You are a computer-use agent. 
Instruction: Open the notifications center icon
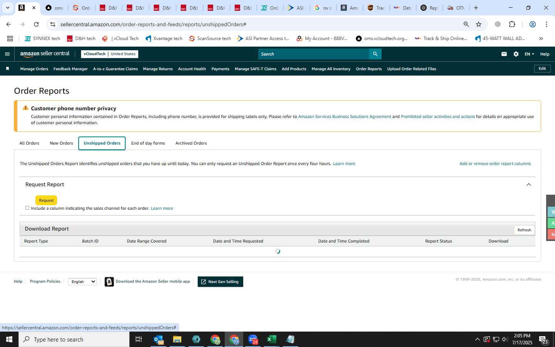[543, 340]
